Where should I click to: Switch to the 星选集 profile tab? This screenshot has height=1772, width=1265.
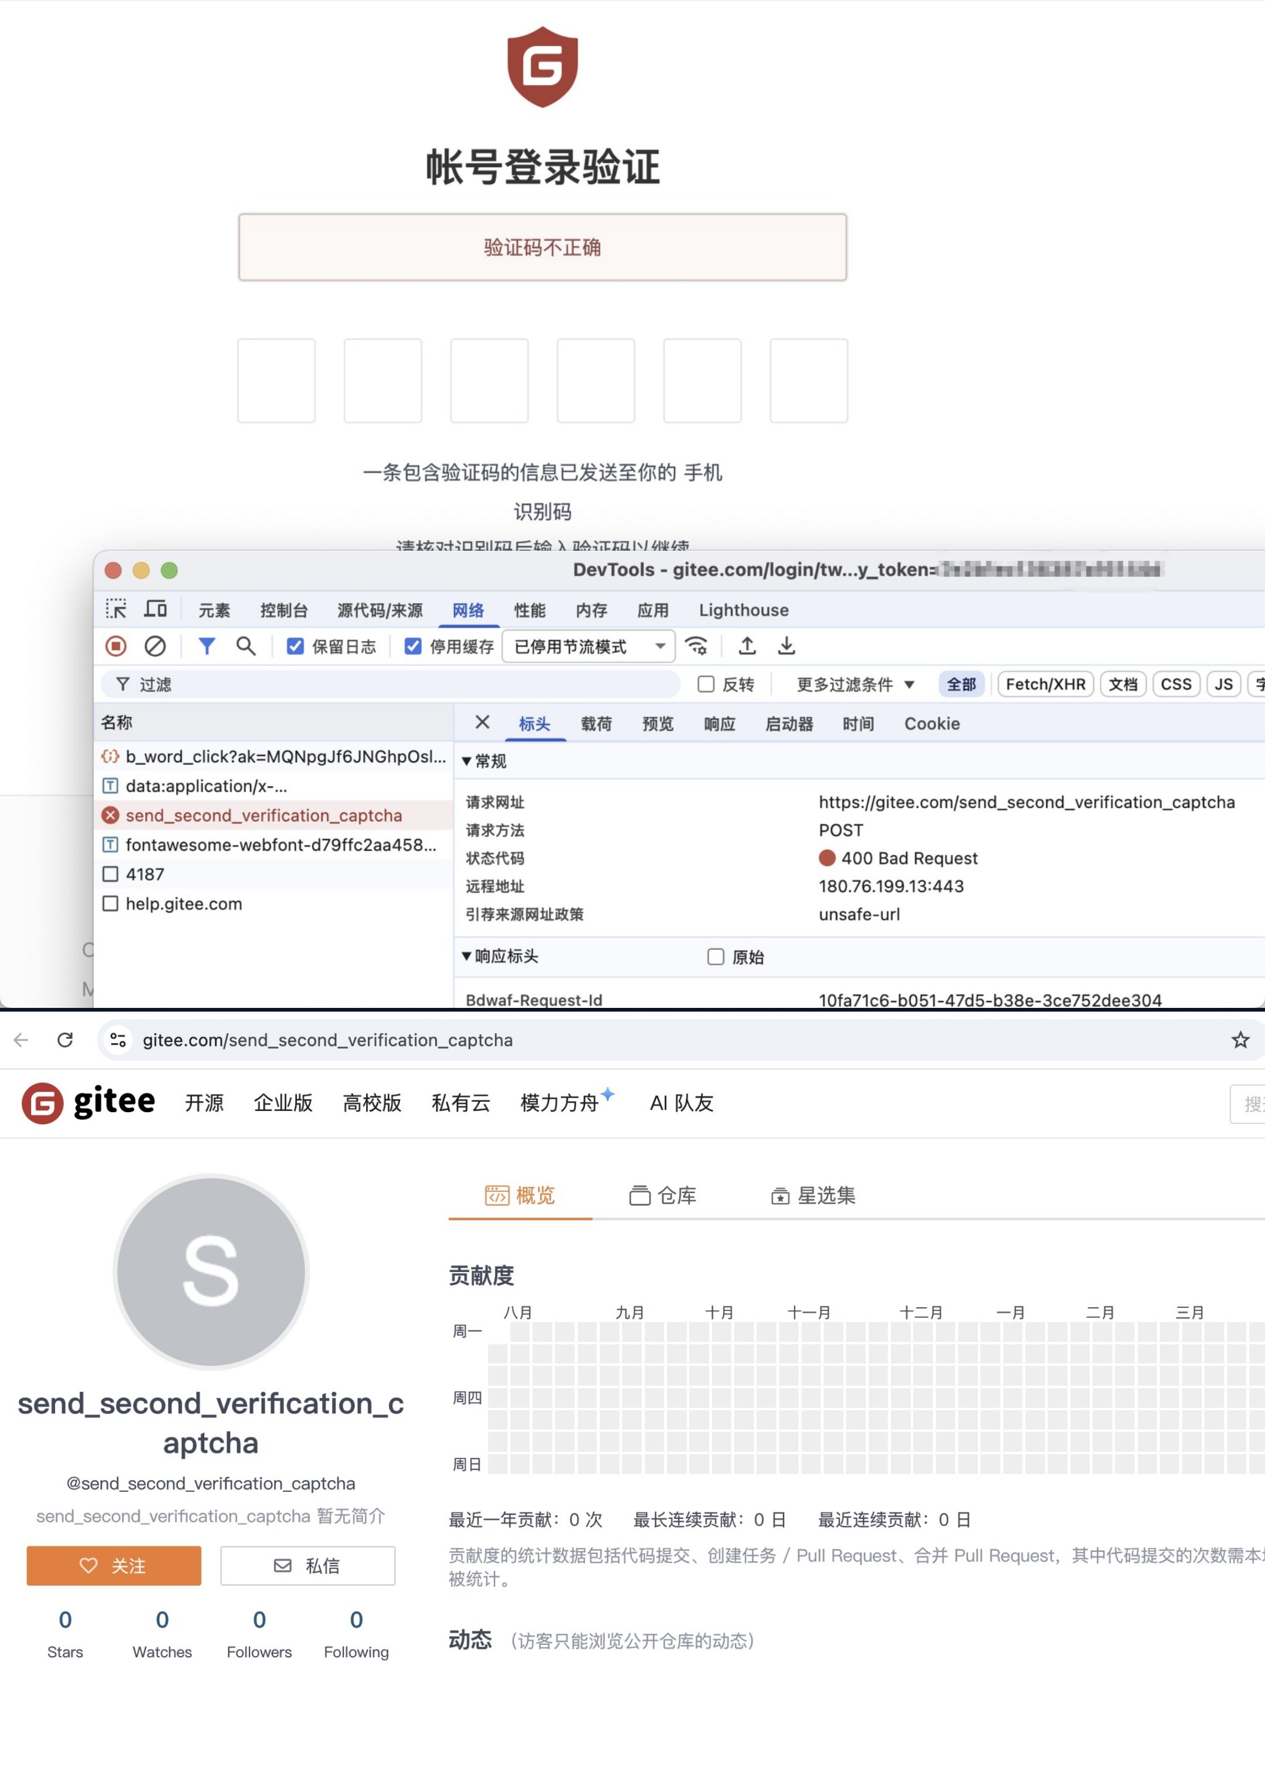point(813,1195)
